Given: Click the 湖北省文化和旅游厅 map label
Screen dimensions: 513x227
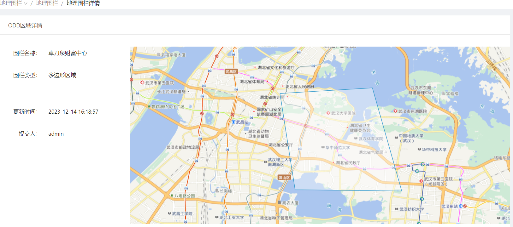Looking at the screenshot, I should pos(276,68).
